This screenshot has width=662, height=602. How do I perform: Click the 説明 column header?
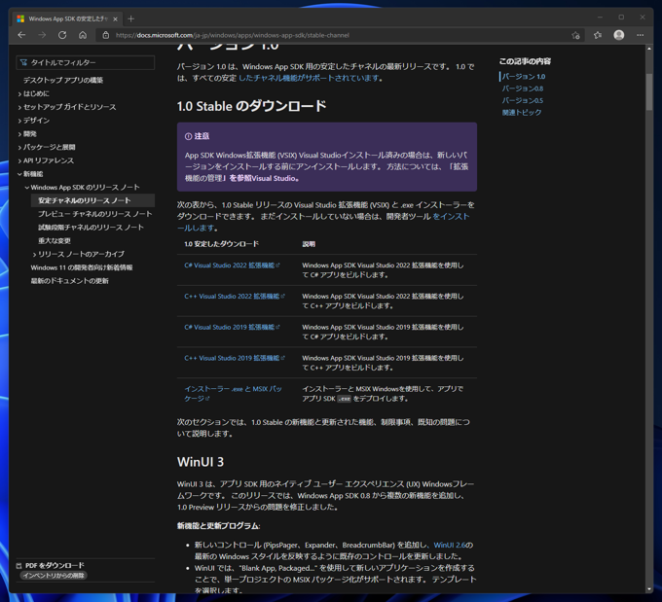coord(309,244)
